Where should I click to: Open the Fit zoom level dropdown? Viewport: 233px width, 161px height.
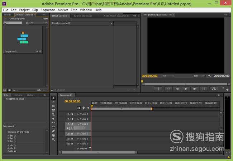click(x=168, y=76)
